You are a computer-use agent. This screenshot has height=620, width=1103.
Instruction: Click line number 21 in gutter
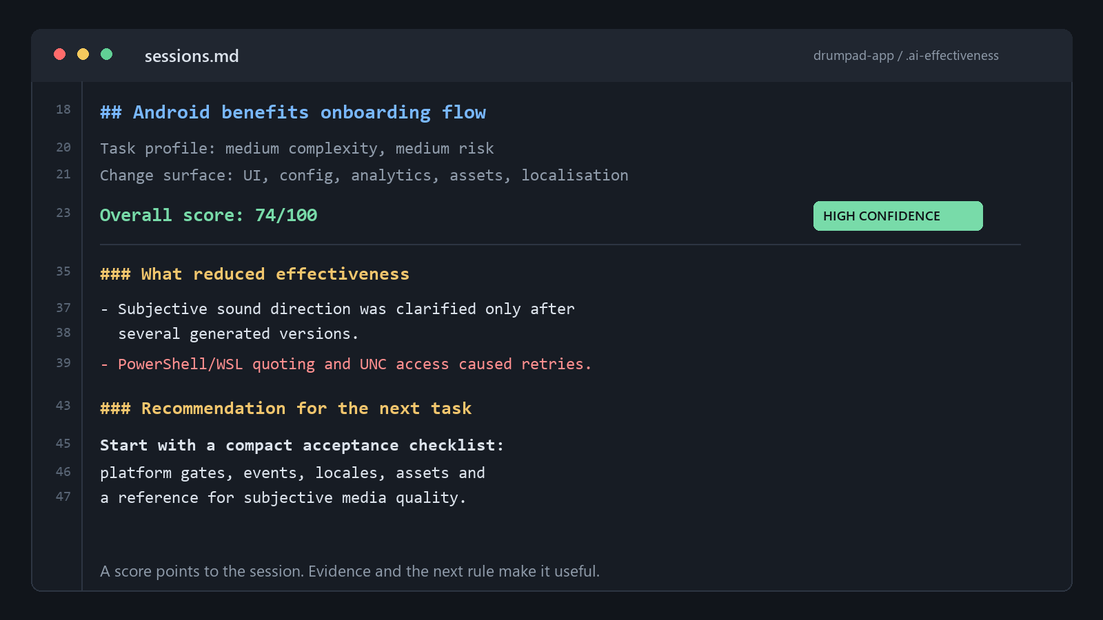coord(63,174)
